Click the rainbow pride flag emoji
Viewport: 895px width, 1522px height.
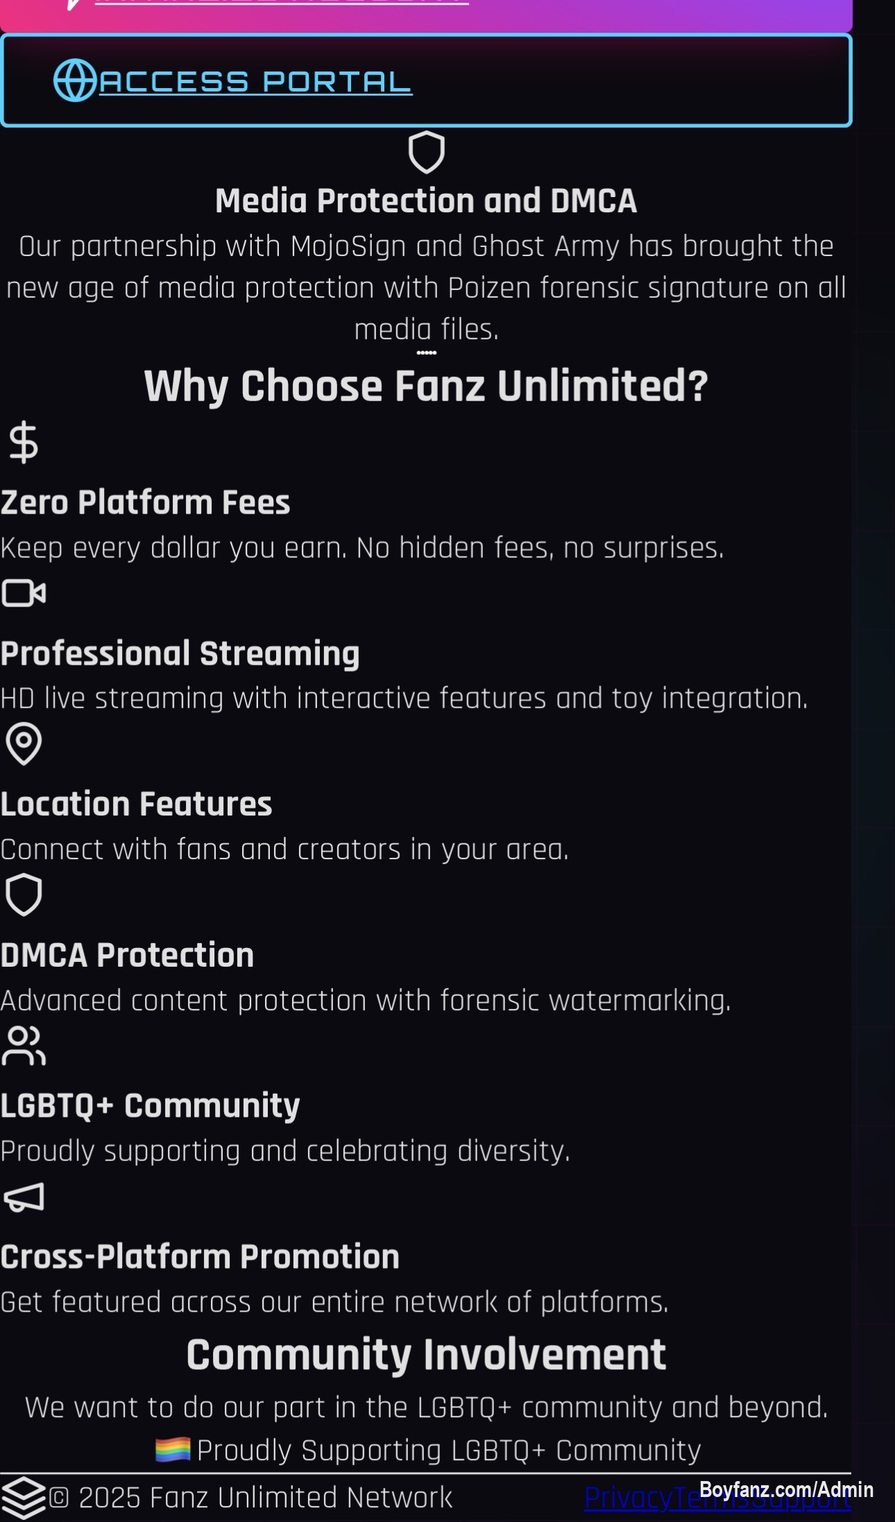point(172,1450)
